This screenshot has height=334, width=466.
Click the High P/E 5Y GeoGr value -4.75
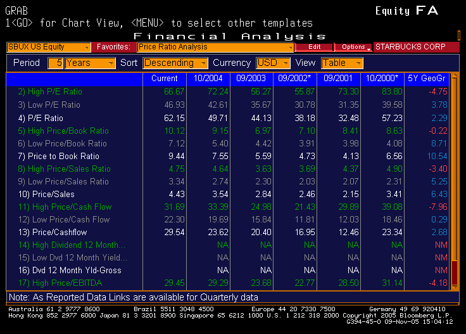point(438,92)
